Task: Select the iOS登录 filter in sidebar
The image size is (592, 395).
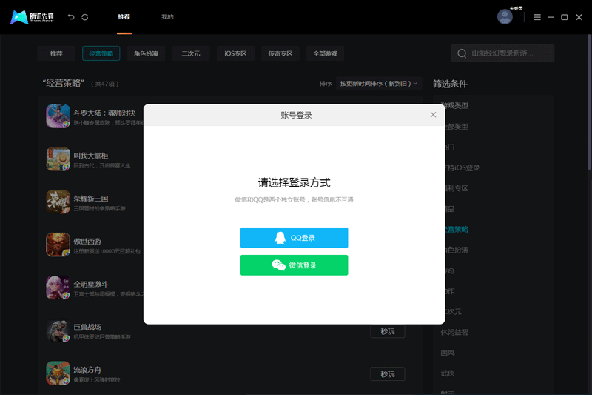Action: (x=462, y=167)
